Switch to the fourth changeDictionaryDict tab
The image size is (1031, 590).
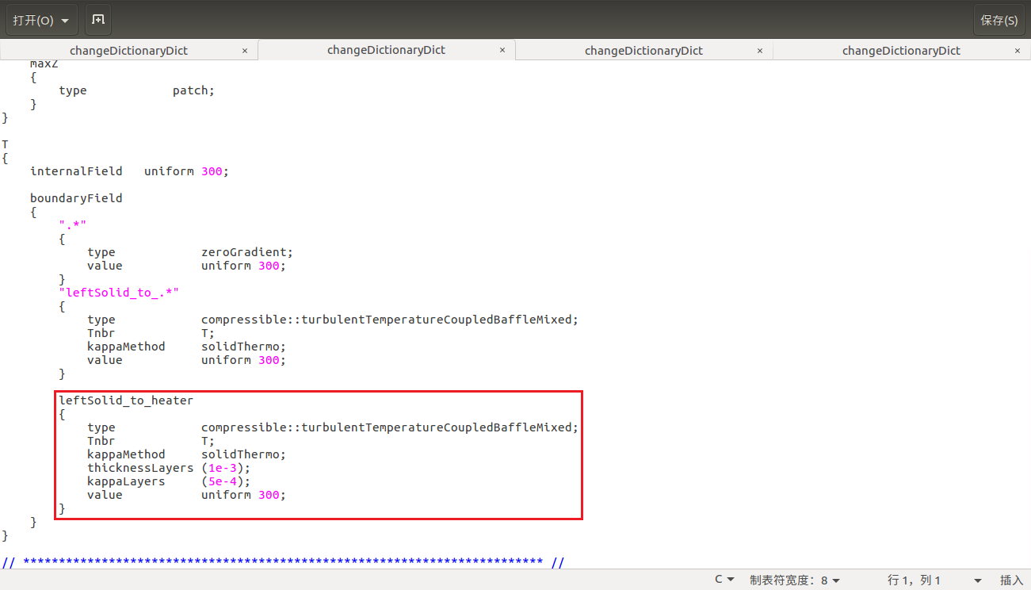point(900,51)
